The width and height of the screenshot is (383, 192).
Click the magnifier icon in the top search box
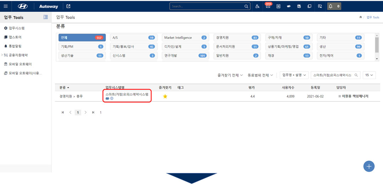(x=246, y=6)
